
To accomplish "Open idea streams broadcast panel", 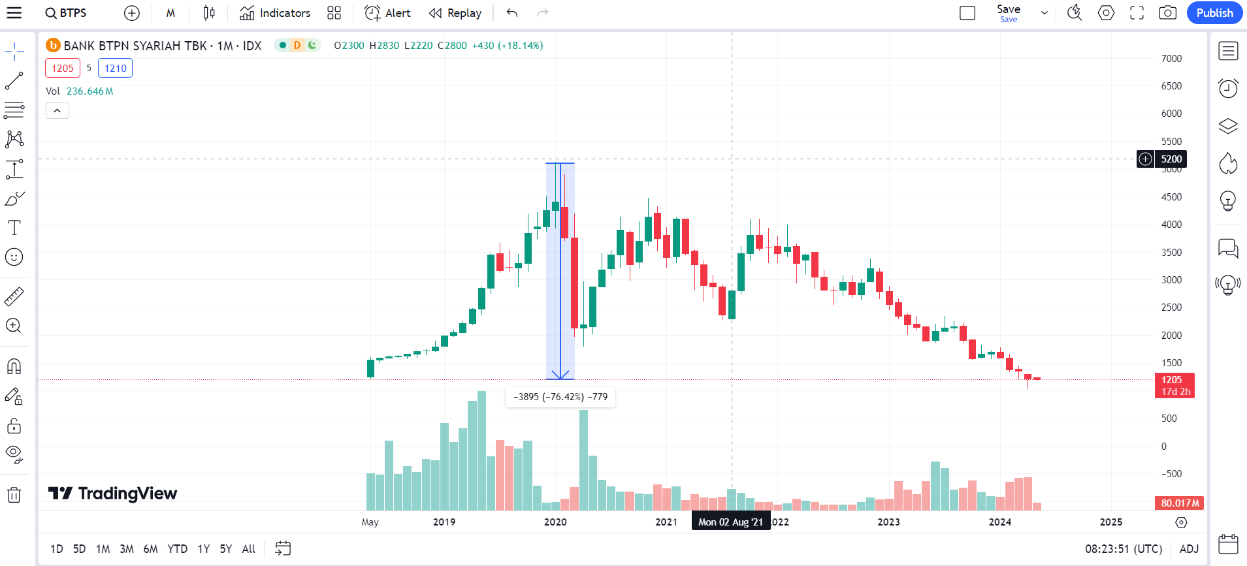I will tap(1228, 285).
